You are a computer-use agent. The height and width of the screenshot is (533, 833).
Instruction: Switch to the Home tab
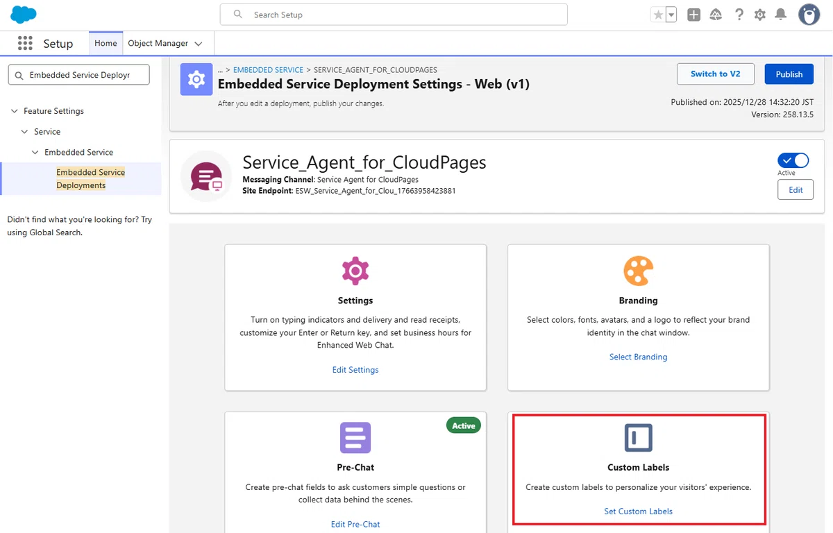106,43
